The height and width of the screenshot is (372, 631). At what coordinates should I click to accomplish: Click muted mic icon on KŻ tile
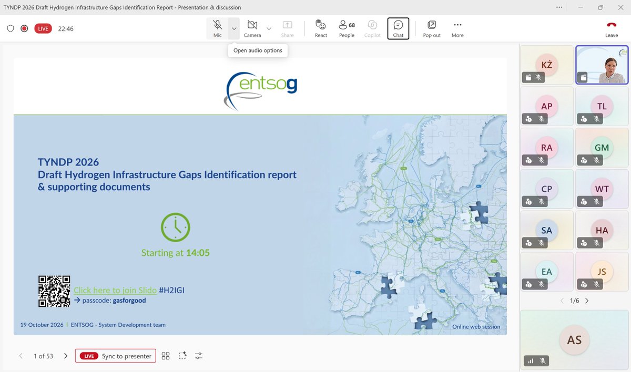[x=539, y=77]
